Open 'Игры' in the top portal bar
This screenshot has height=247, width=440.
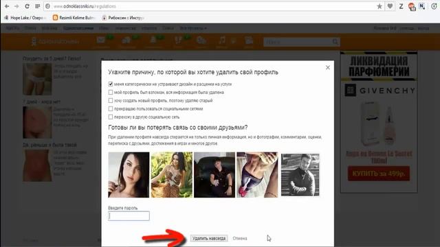point(104,28)
